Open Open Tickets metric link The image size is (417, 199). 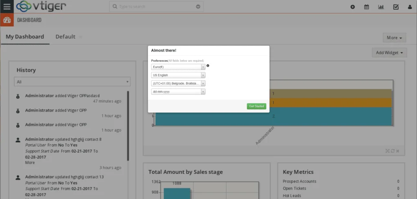(x=294, y=188)
